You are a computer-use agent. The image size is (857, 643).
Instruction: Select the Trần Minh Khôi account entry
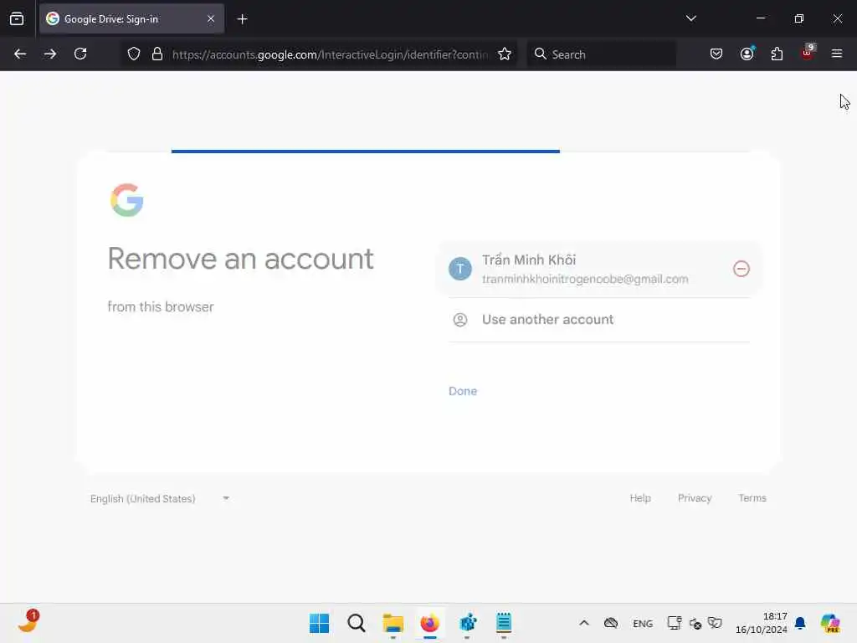(x=599, y=269)
